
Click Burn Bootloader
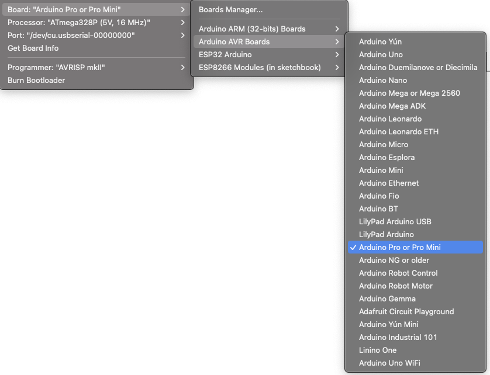96,80
